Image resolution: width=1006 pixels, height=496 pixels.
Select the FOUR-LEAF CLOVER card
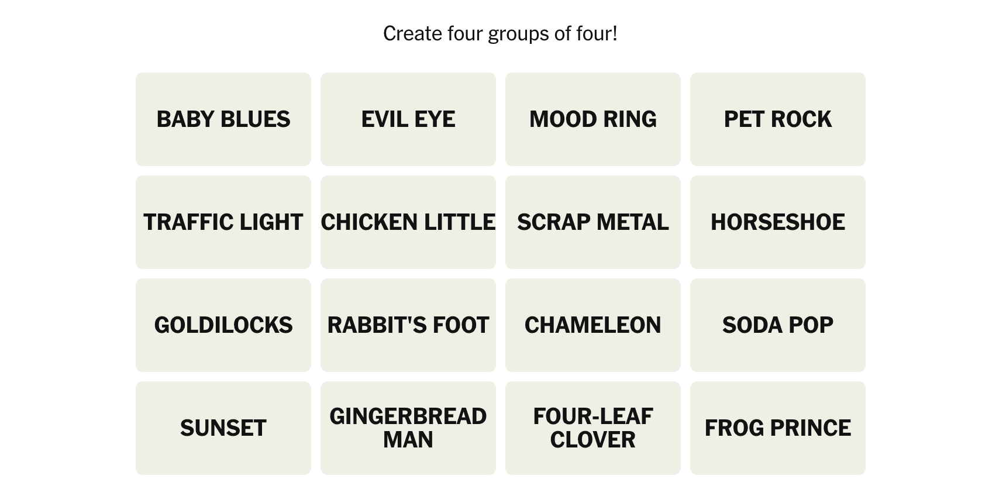(x=593, y=428)
